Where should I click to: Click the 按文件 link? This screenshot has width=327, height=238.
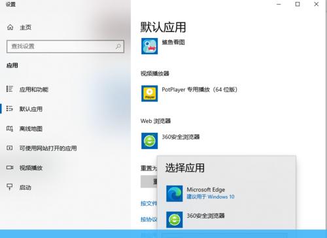(x=149, y=203)
